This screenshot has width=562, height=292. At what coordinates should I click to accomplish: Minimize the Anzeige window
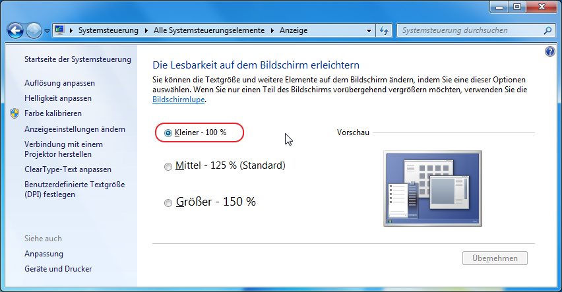pyautogui.click(x=499, y=7)
